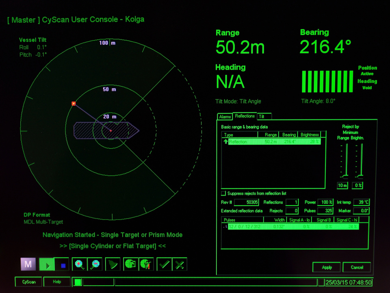This screenshot has height=293, width=390.
Task: Click the green checkmark confirm icon
Action: tap(164, 264)
